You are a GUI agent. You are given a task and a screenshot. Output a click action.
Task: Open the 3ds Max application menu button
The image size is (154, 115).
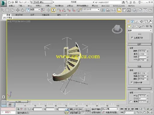click(x=4, y=3)
